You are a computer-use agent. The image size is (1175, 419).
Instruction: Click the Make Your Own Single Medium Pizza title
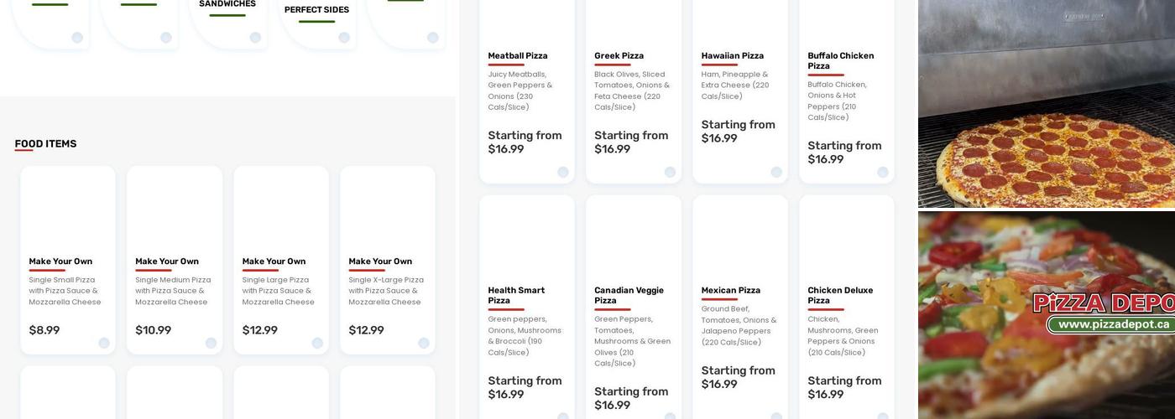pyautogui.click(x=167, y=261)
